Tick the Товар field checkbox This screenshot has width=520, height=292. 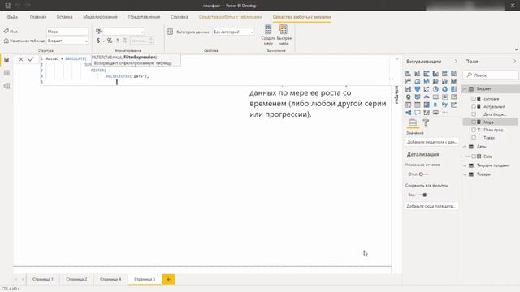tap(474, 137)
